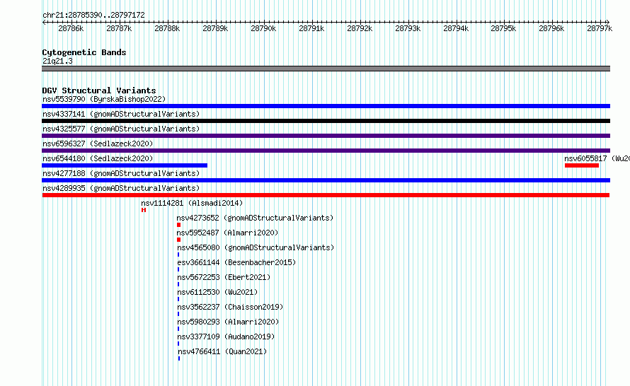The image size is (630, 386).
Task: Select blue tick under nsv4766411
Action: tap(179, 358)
